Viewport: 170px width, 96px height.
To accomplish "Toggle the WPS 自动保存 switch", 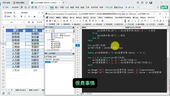I will coord(21,7).
